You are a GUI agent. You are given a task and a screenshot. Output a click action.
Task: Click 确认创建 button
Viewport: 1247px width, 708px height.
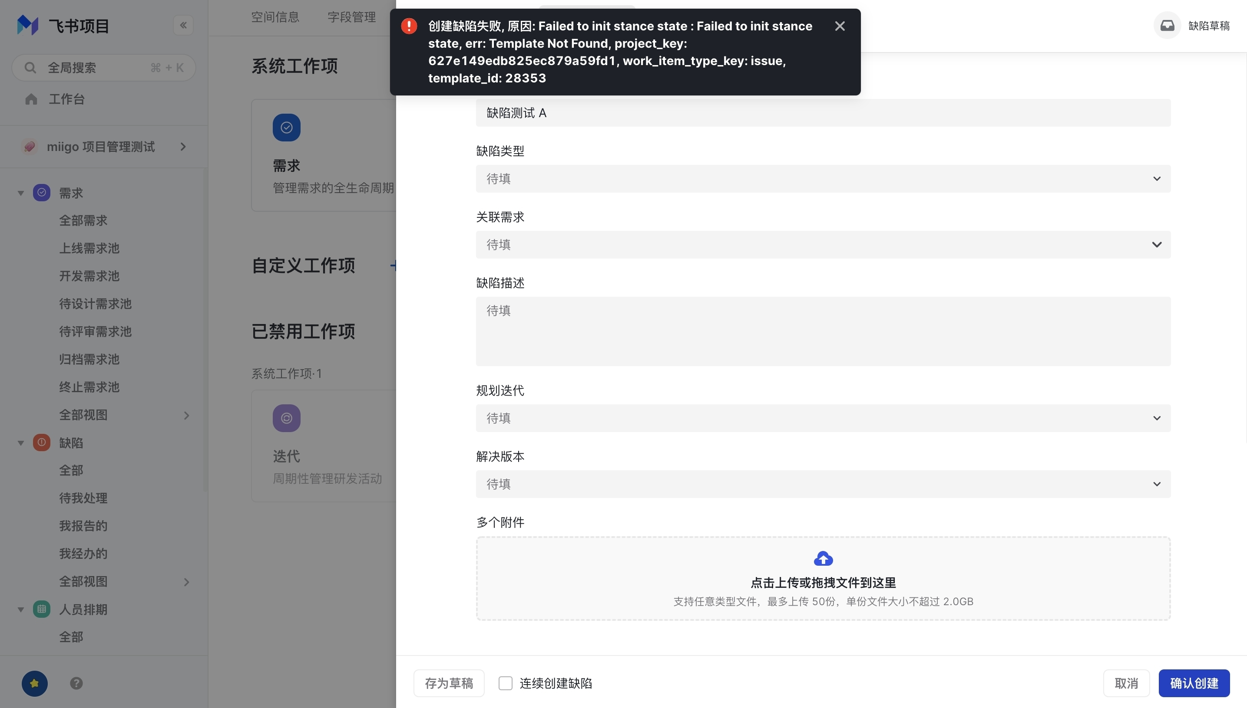1194,683
